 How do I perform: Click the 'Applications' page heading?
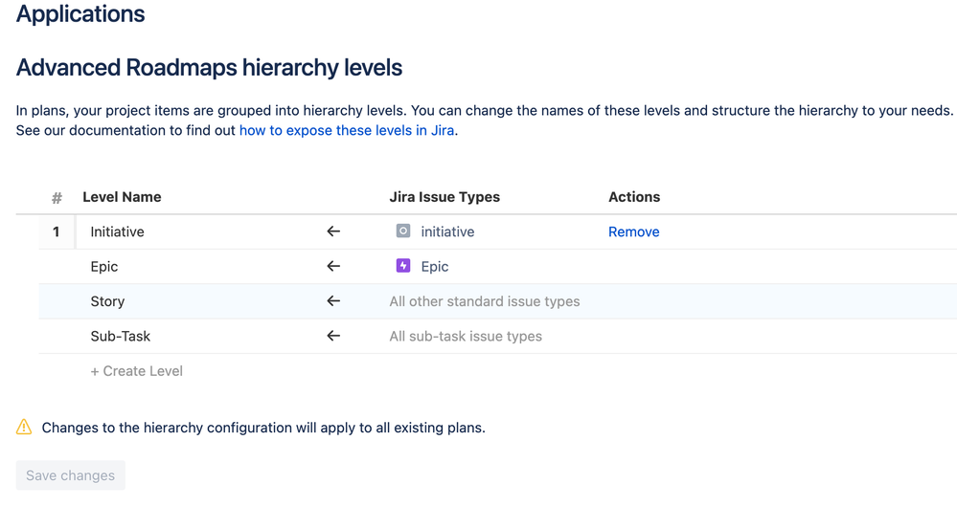tap(80, 14)
